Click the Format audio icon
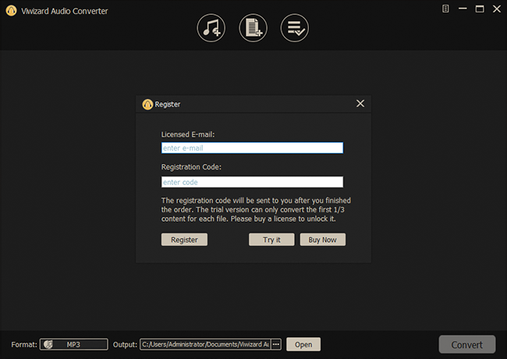 pos(48,344)
